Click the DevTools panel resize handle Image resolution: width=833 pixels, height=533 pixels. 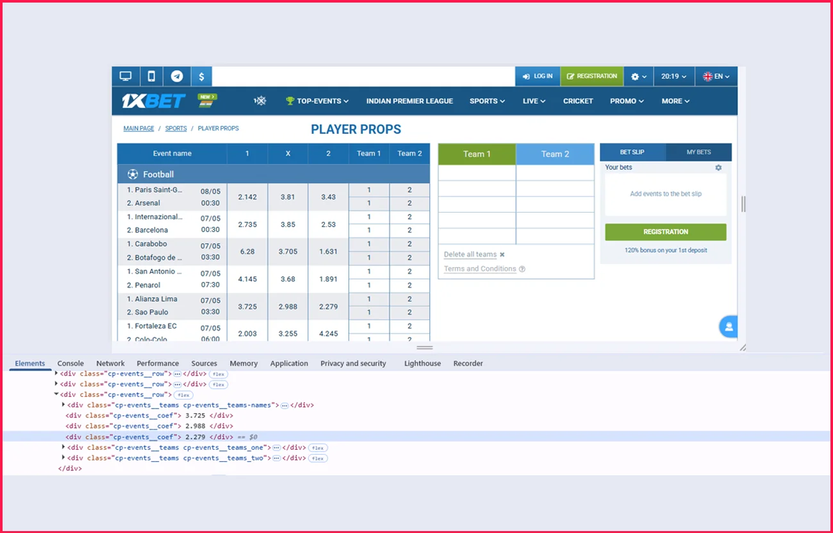click(x=425, y=347)
